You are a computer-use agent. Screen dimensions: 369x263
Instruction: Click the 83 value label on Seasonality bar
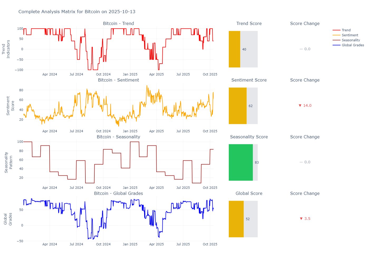257,163
